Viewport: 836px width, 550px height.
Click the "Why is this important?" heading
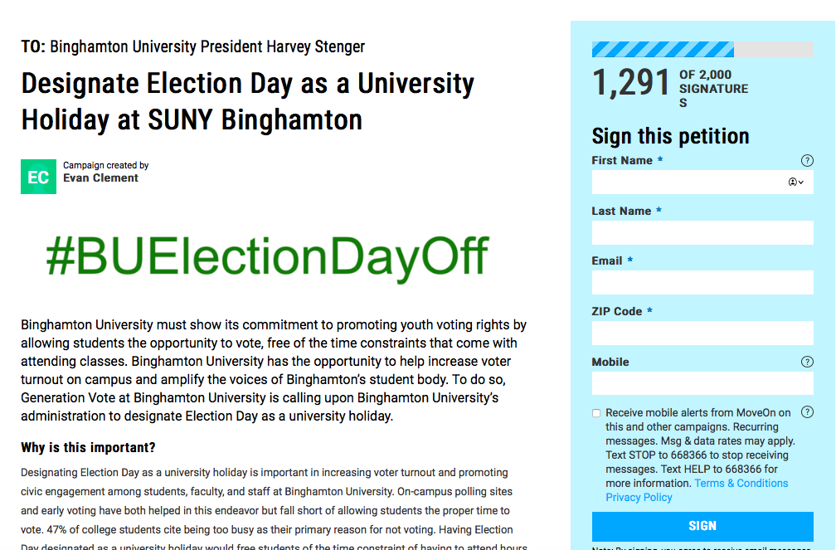(88, 448)
